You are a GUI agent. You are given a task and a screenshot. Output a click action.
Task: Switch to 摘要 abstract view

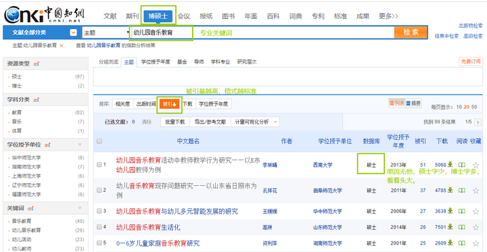(x=413, y=103)
